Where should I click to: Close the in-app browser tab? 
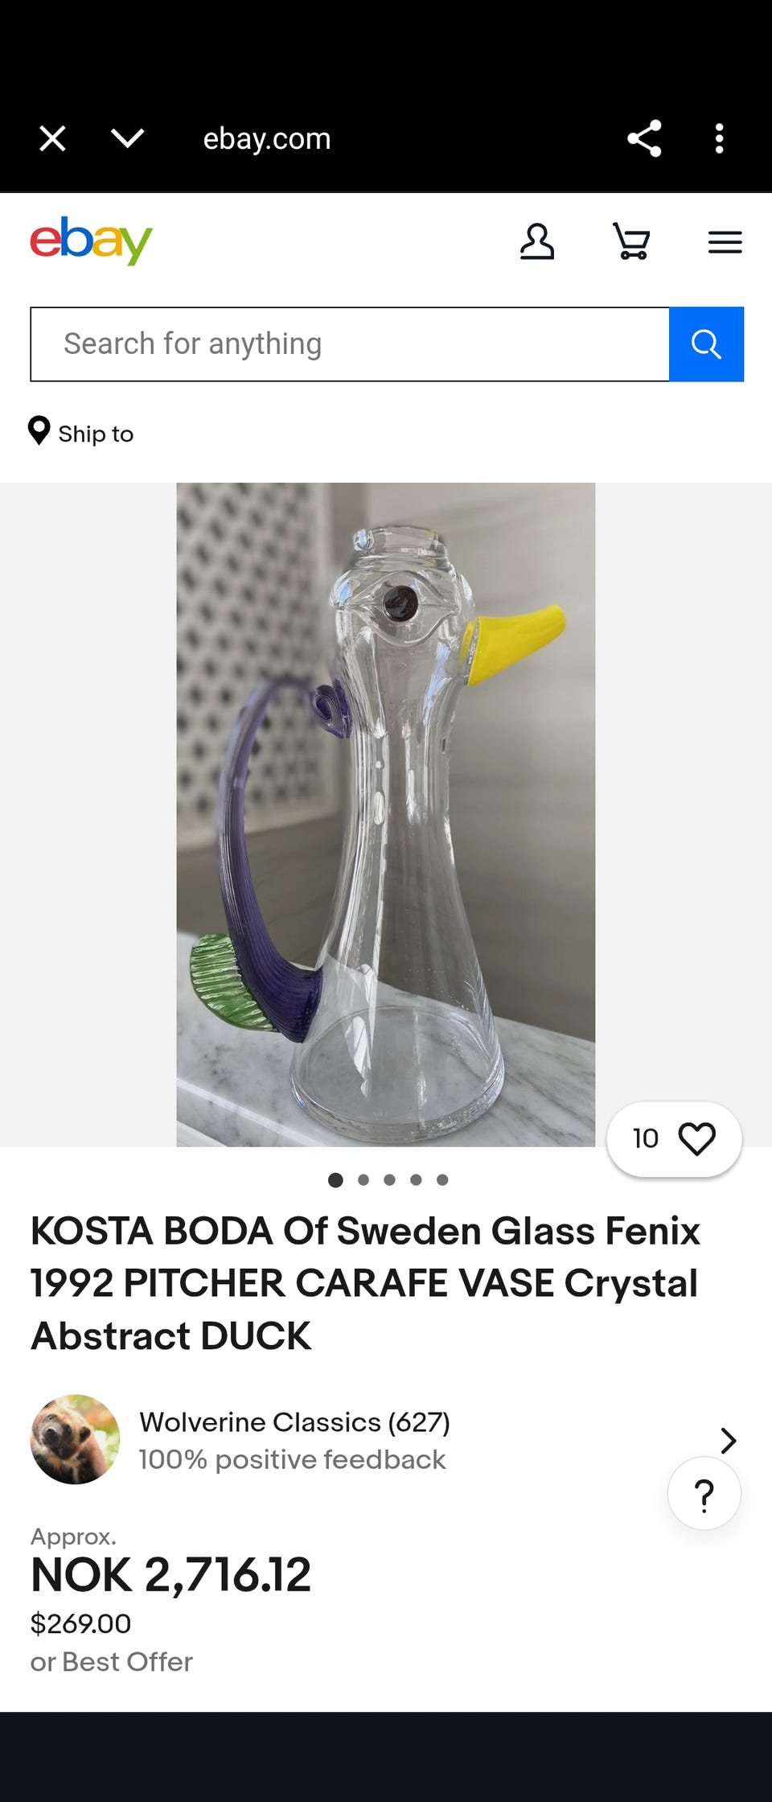[x=53, y=138]
